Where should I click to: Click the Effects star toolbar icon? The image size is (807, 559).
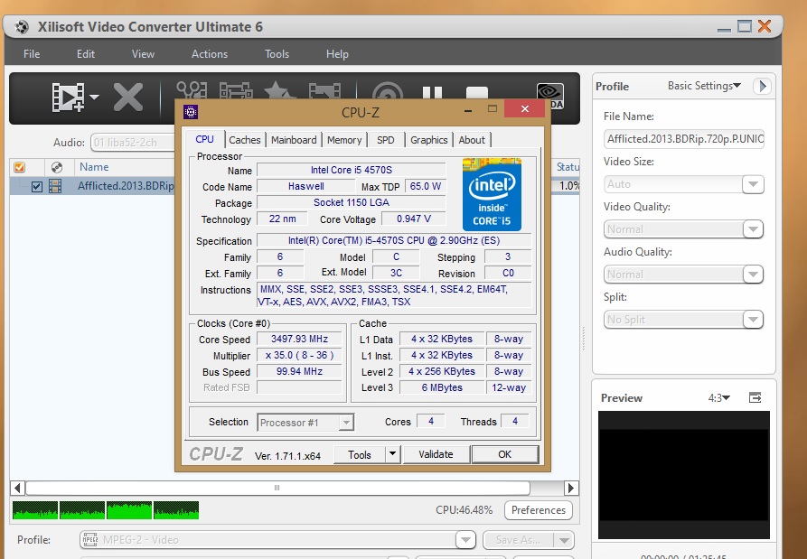pyautogui.click(x=279, y=90)
